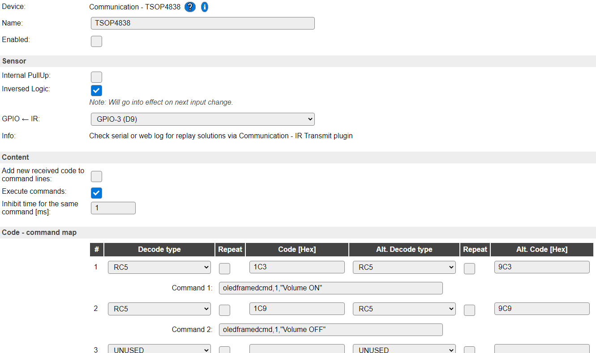The image size is (596, 353).
Task: Click the blue info icon beside TSOP4838
Action: pos(205,7)
